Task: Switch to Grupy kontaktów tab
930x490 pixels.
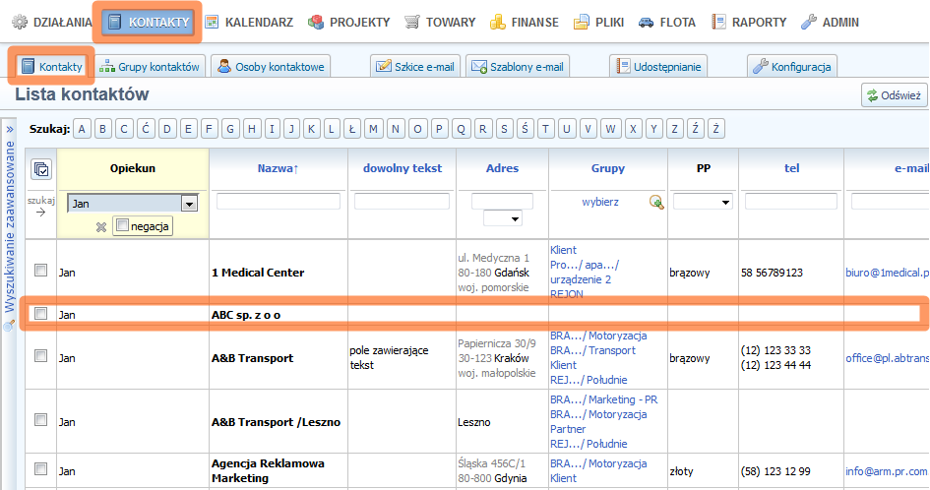Action: click(x=151, y=66)
